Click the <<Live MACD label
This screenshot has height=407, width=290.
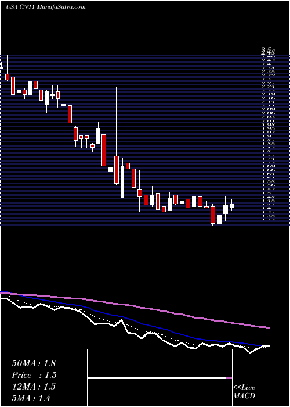(244, 392)
